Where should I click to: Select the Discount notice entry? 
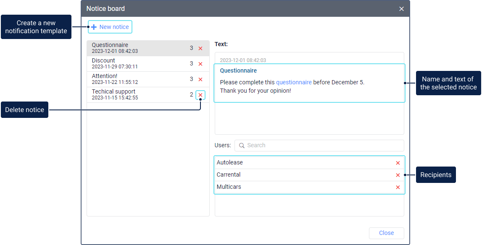pos(134,64)
